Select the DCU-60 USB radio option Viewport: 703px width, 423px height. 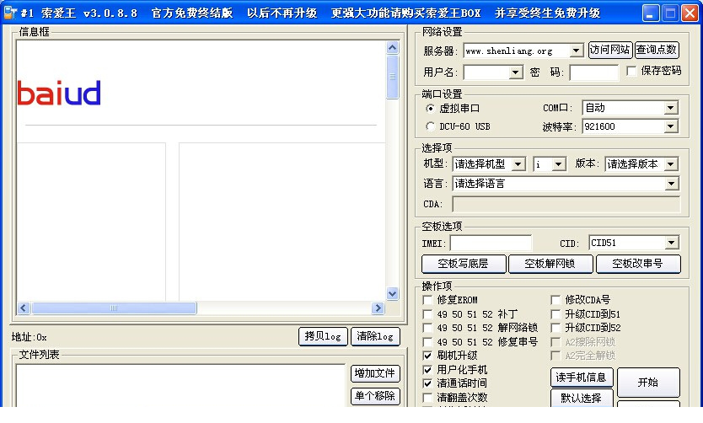[x=430, y=126]
